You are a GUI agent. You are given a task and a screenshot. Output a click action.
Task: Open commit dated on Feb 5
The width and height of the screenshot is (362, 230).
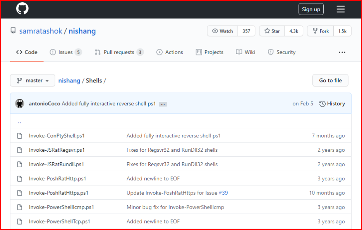pyautogui.click(x=303, y=104)
